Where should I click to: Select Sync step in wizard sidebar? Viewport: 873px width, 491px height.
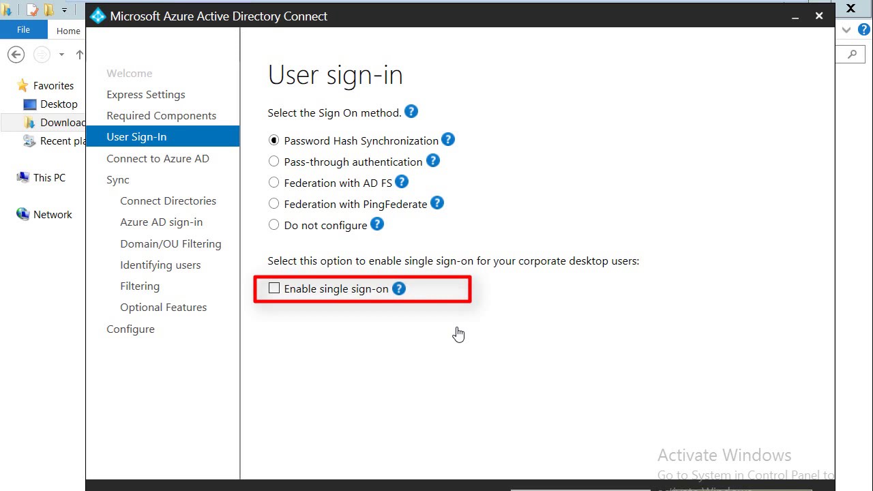click(x=118, y=179)
